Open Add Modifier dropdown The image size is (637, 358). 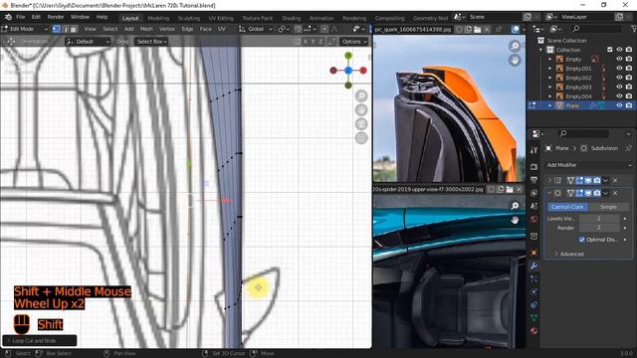pos(588,165)
